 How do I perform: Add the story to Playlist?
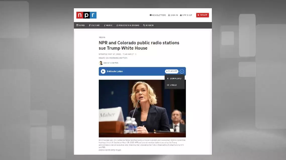172,71
